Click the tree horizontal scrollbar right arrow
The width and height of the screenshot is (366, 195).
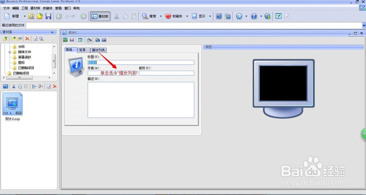click(49, 78)
